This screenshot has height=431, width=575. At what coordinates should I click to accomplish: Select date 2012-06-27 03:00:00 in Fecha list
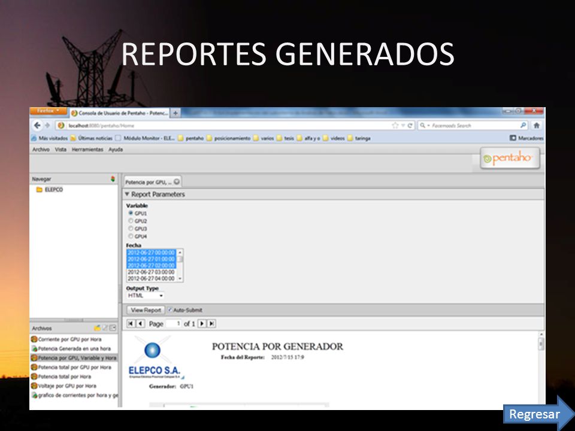pos(151,272)
